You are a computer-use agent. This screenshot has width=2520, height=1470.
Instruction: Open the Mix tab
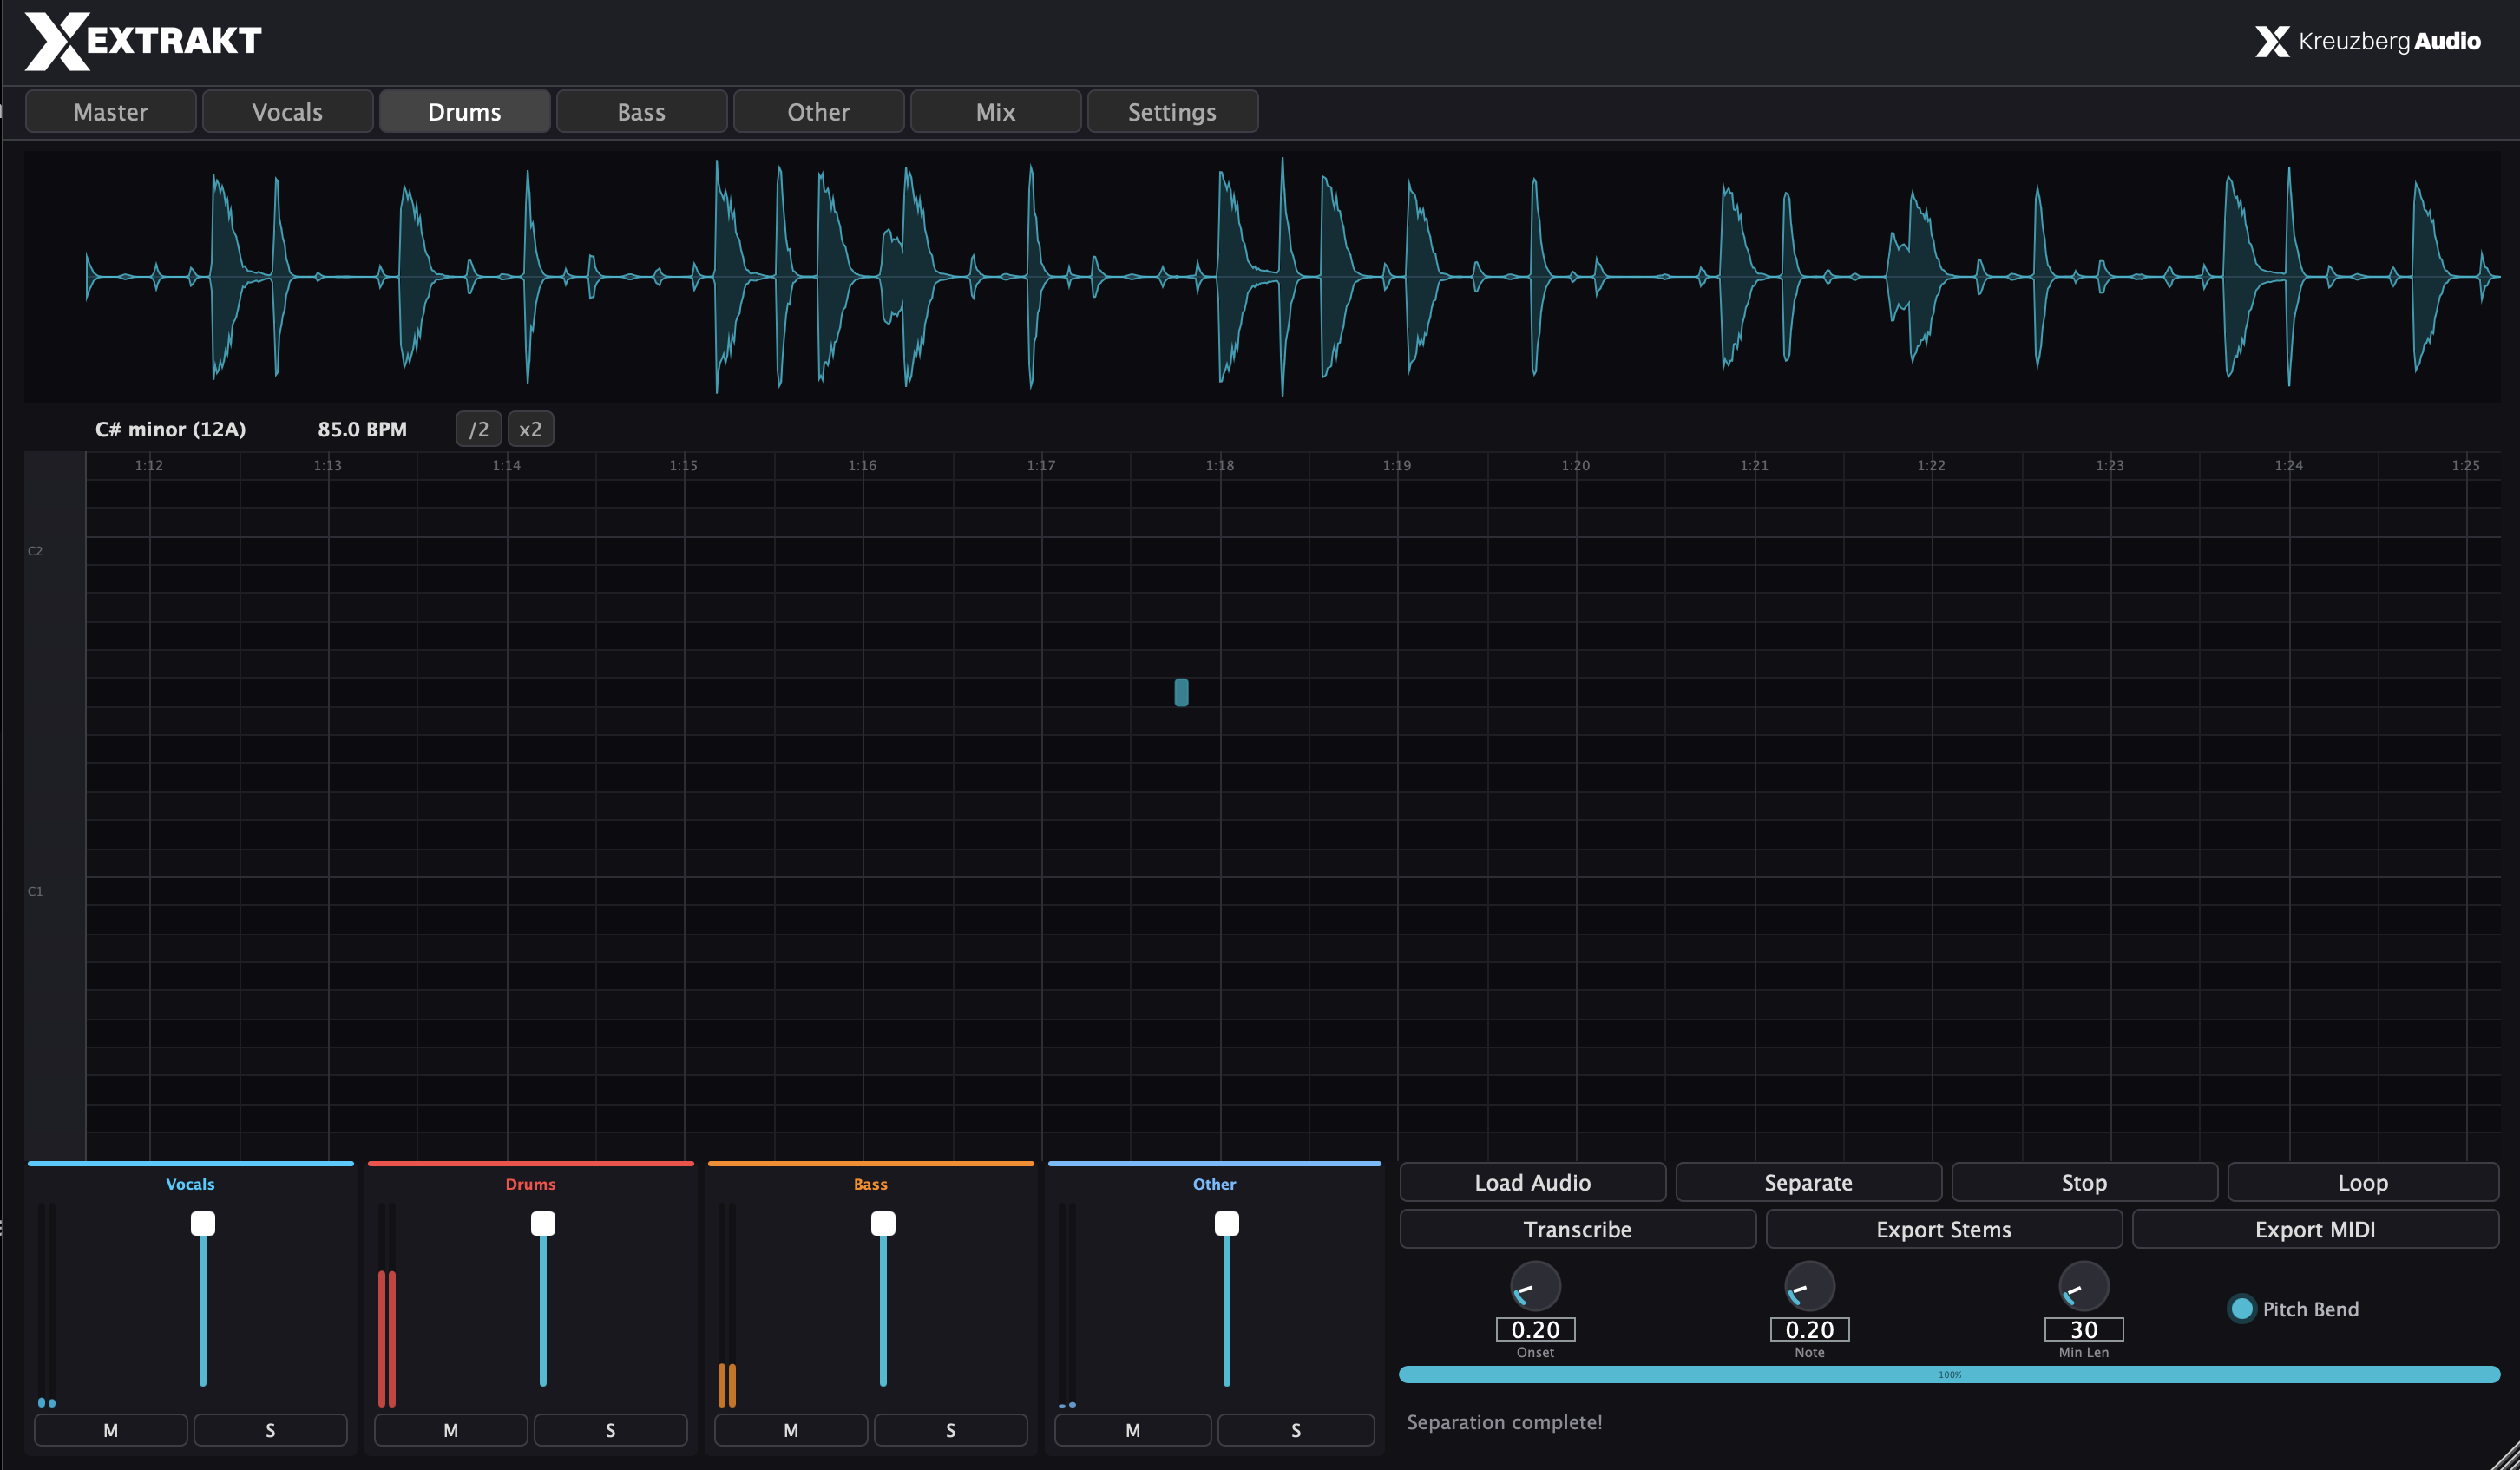pos(995,111)
